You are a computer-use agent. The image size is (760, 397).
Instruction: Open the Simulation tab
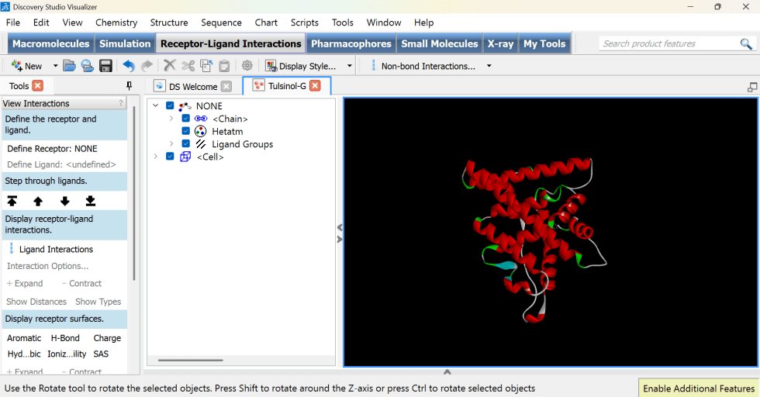(x=125, y=43)
